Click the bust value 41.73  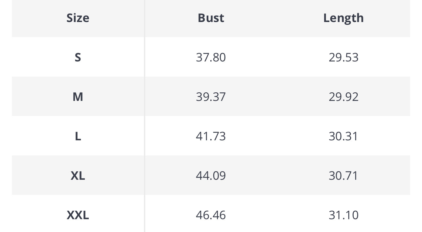click(211, 136)
